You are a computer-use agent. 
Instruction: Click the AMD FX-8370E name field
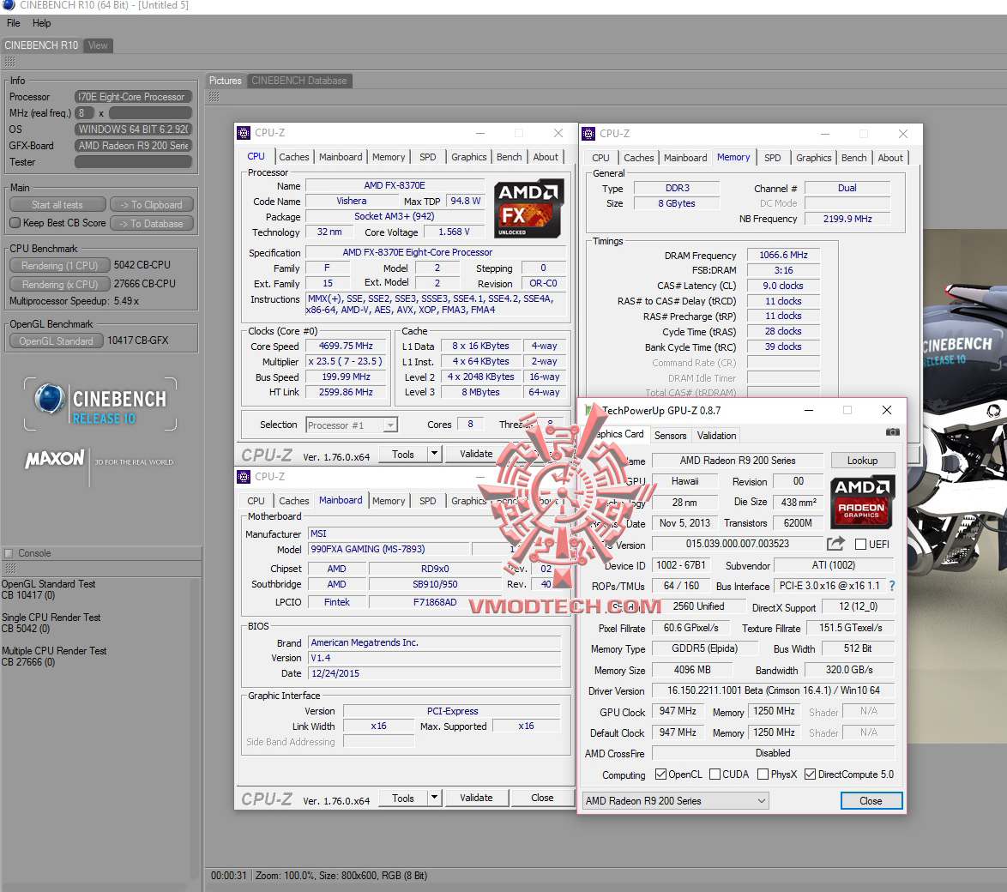(x=395, y=185)
